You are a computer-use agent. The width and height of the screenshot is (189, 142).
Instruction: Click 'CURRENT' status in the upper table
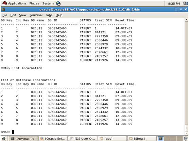(86, 60)
